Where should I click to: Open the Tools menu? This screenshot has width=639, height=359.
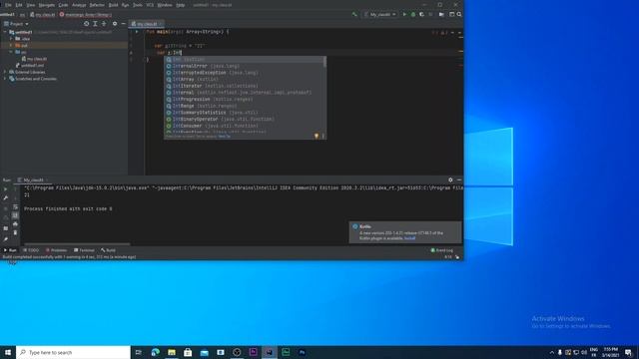click(x=138, y=5)
